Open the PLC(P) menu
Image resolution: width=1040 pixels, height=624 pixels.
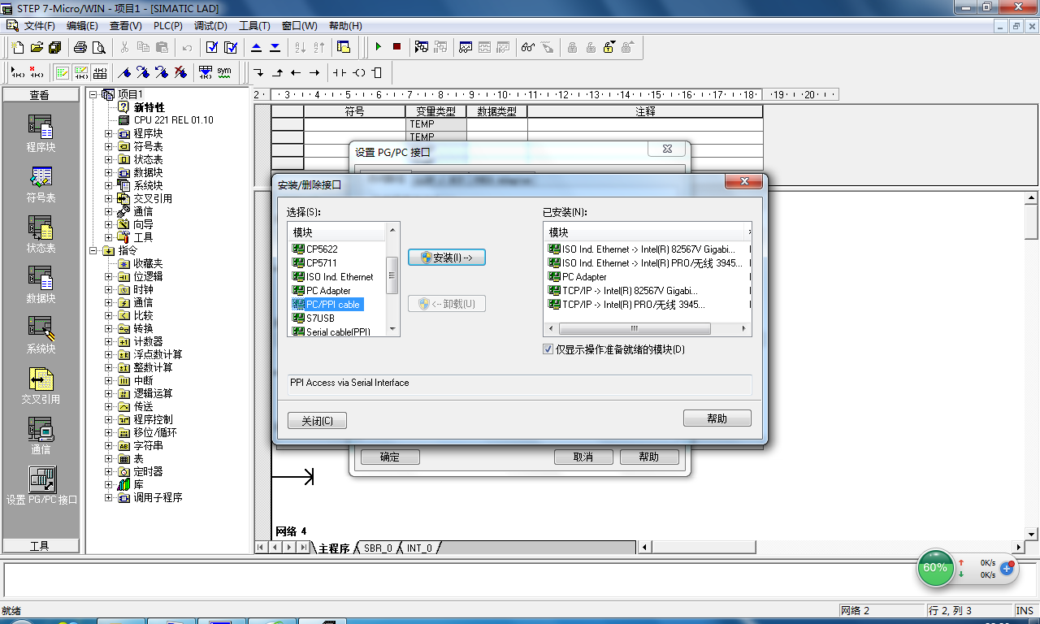click(x=168, y=26)
